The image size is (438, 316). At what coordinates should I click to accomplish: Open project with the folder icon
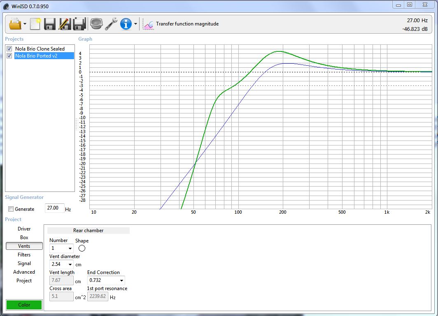coord(15,24)
